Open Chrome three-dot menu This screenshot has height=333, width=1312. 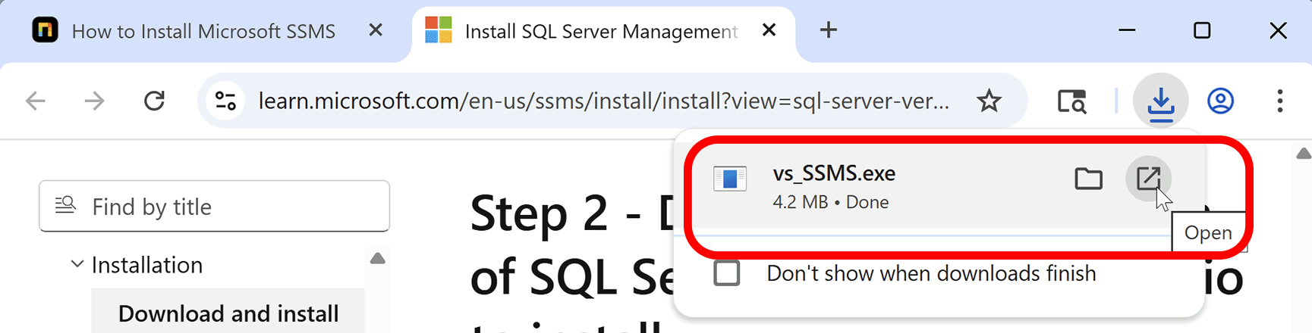[x=1279, y=101]
